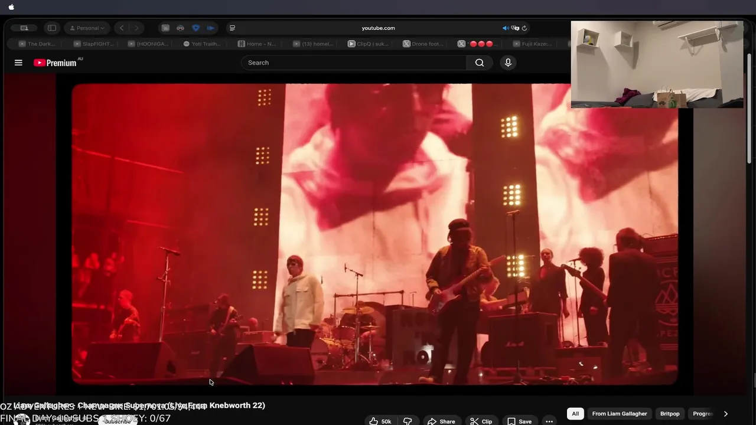The height and width of the screenshot is (425, 756).
Task: Switch to 'Yeti Trailh...' tab
Action: tap(202, 44)
